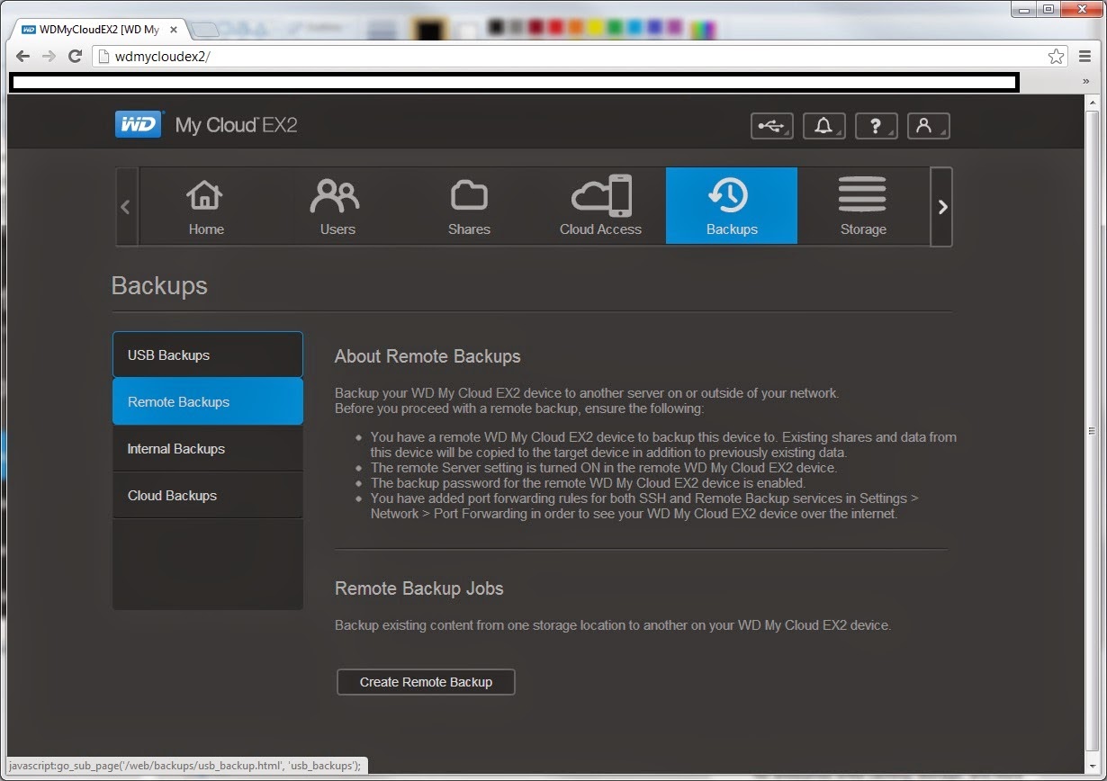
Task: Click the browser forward arrow
Action: (x=49, y=56)
